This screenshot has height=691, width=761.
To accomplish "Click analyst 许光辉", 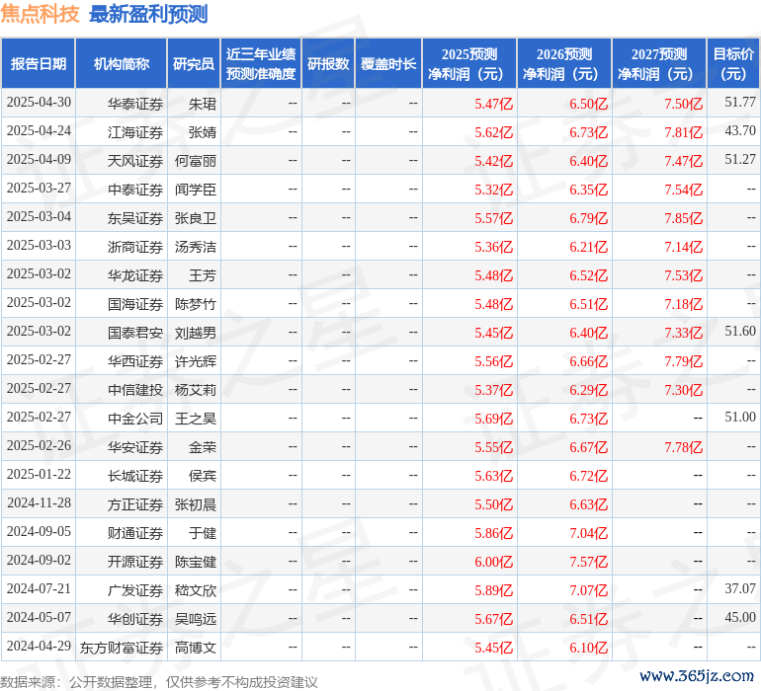I will coord(196,361).
